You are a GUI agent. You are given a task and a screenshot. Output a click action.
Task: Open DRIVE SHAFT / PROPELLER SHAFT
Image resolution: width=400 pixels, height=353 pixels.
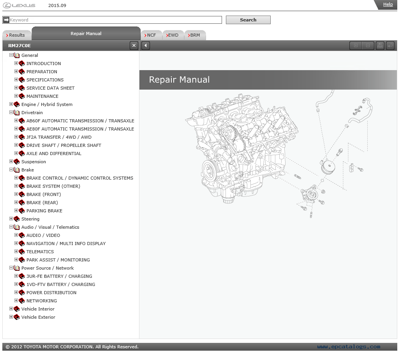(x=64, y=145)
